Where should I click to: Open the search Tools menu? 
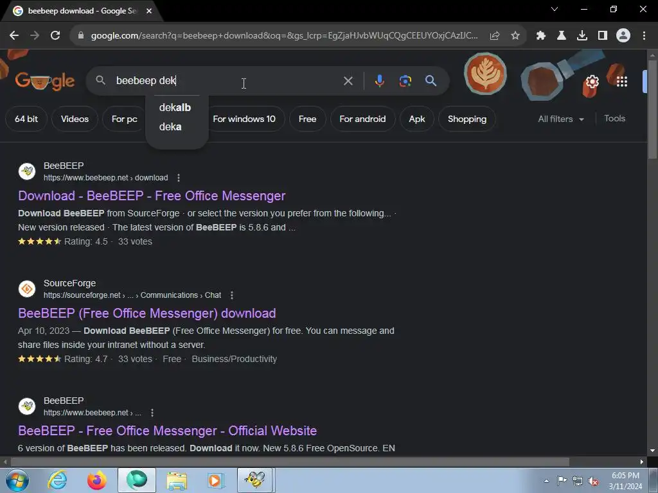[x=614, y=119]
